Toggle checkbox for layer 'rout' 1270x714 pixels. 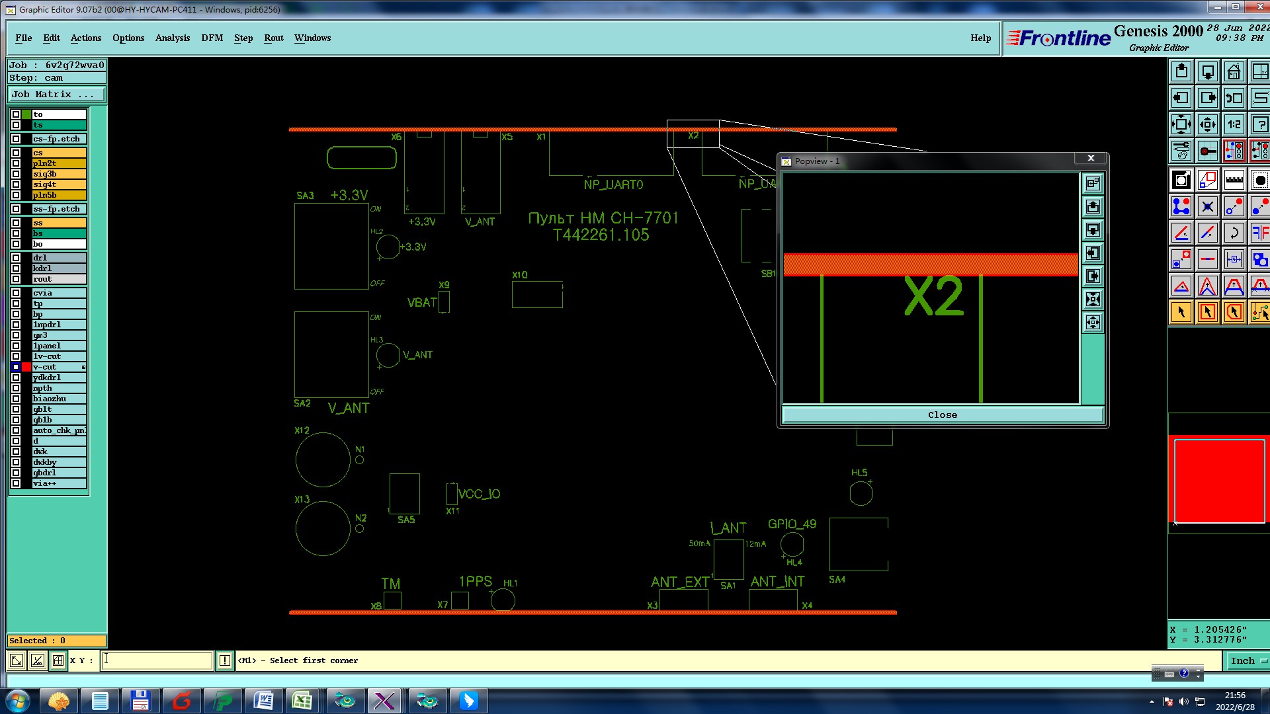16,279
